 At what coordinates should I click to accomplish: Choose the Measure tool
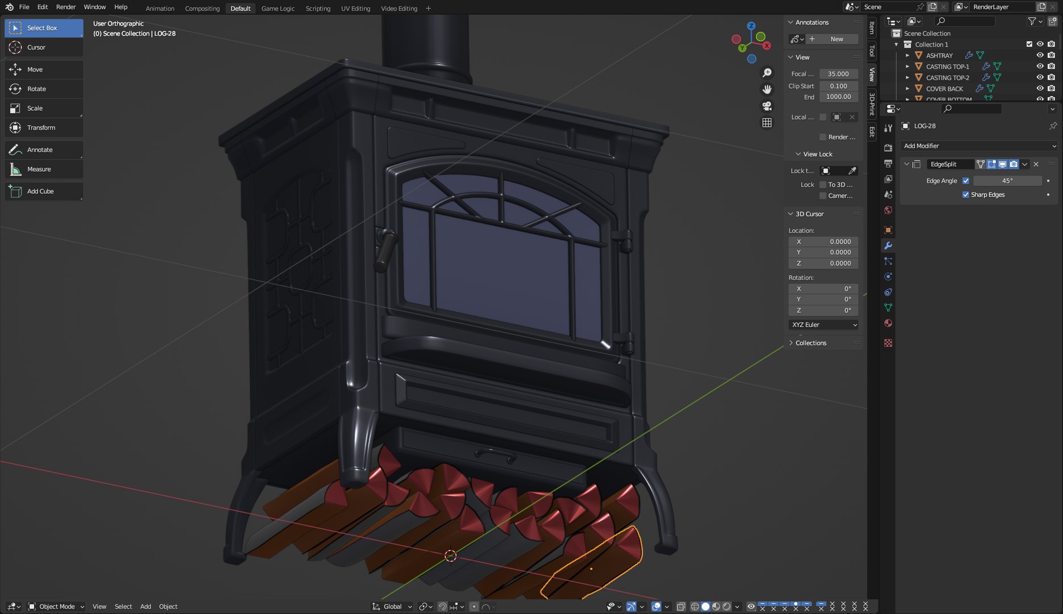point(44,169)
